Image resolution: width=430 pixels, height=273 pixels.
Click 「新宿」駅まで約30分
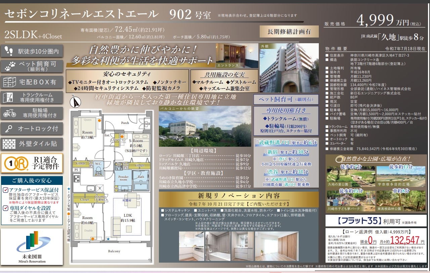tap(285, 152)
